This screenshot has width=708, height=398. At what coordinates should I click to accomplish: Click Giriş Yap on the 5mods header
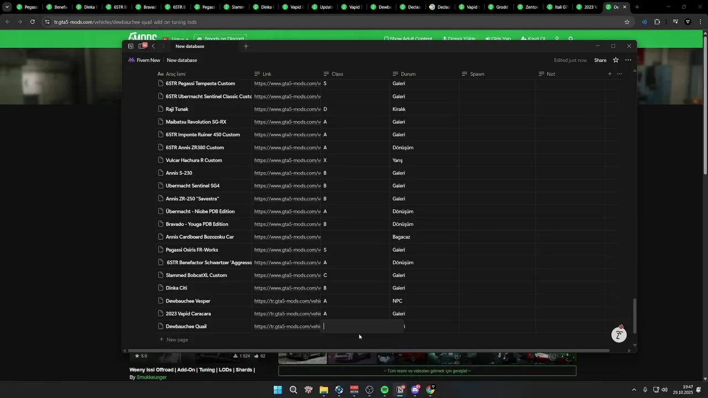[x=498, y=39]
